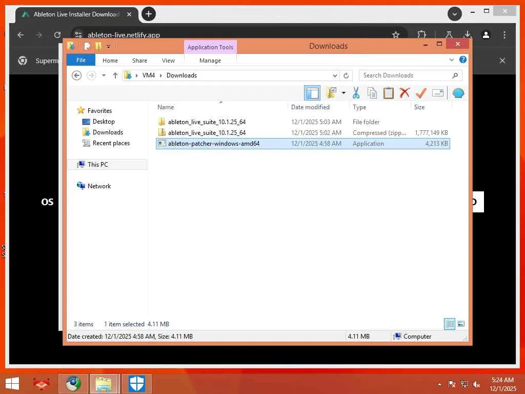
Task: Switch to details view layout
Action: [449, 324]
